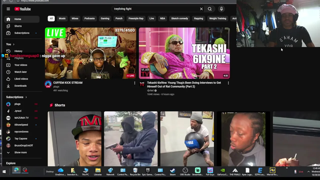Click the plugs channel avatar under live video
Screen dimensions: 320x180
click(48, 84)
